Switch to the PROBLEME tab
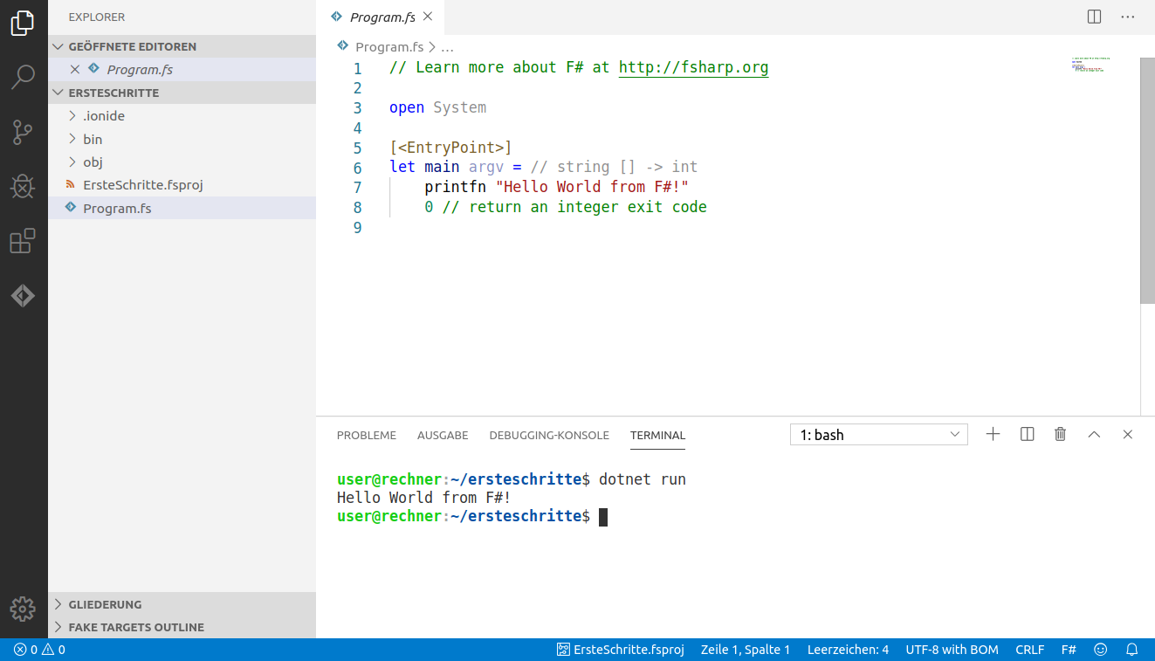Image resolution: width=1155 pixels, height=661 pixels. 367,435
